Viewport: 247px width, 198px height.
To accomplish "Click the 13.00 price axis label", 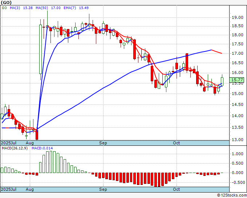I will [238, 140].
